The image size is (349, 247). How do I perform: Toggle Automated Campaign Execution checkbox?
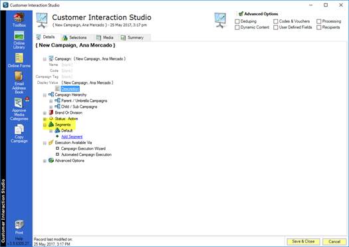pos(57,154)
